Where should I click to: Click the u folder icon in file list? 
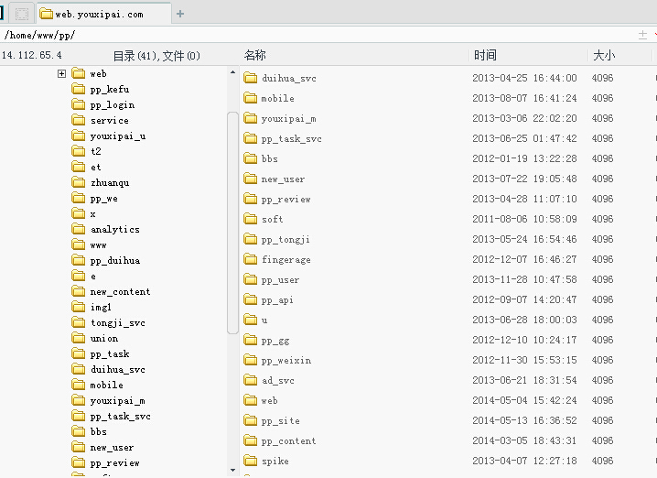coord(251,320)
